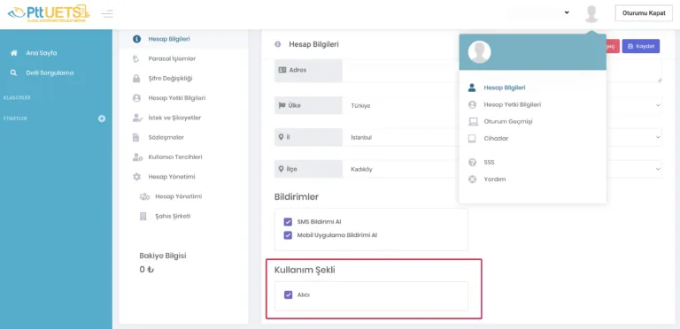Open Parasal İşlemler in settings menu
The height and width of the screenshot is (329, 680).
point(172,58)
